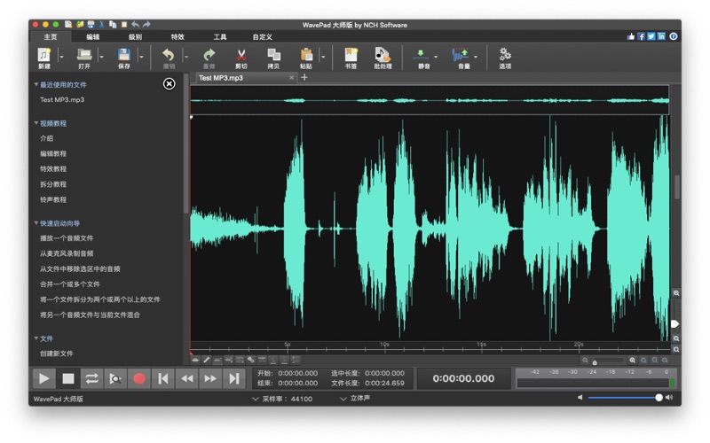Click the Options (选项) gear icon

tap(505, 56)
